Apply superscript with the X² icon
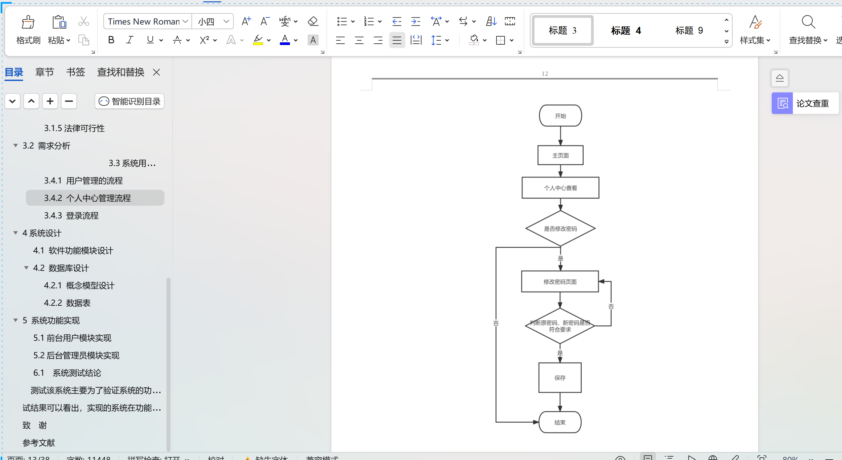 tap(204, 40)
